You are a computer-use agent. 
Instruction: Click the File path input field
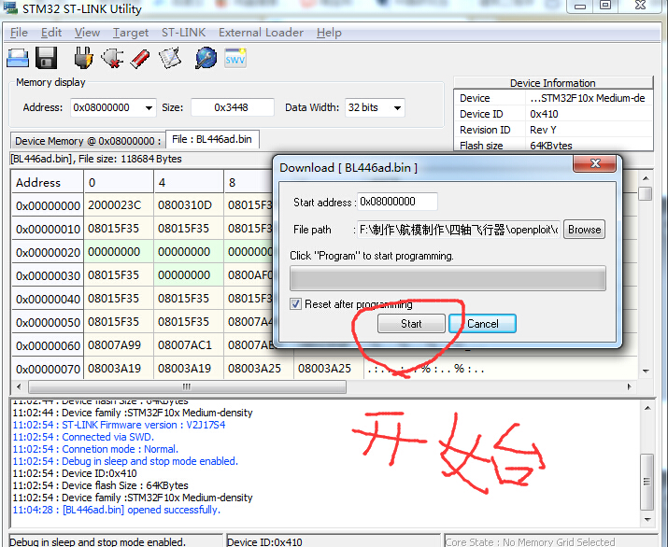click(459, 230)
